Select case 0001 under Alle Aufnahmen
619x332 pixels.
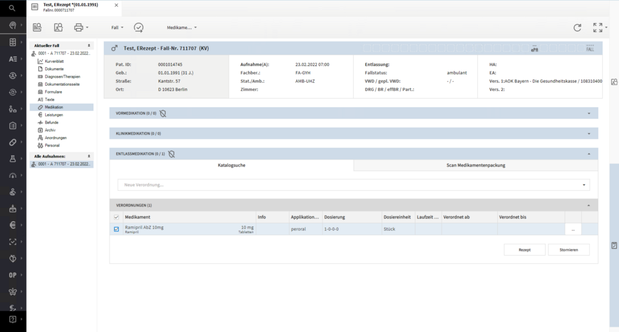[x=61, y=164]
